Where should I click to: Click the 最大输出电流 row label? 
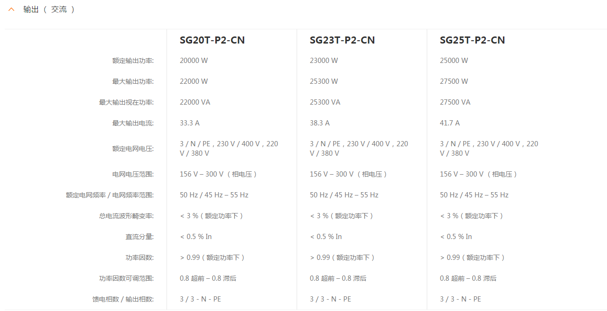point(133,123)
